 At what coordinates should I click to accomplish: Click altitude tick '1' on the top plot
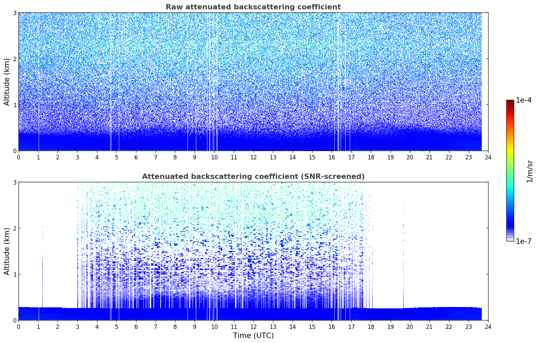14,105
